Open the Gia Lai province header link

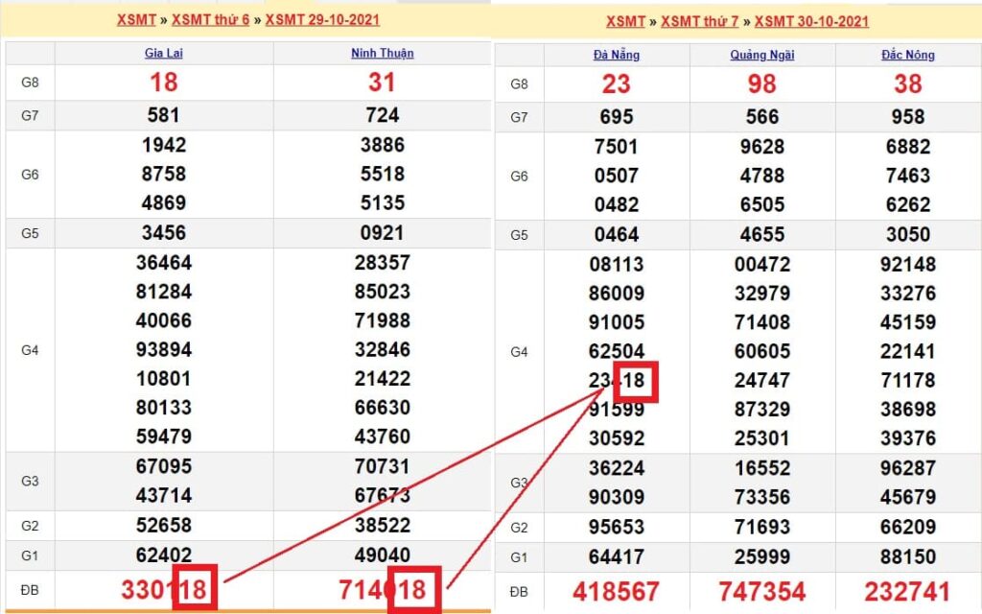(x=163, y=54)
